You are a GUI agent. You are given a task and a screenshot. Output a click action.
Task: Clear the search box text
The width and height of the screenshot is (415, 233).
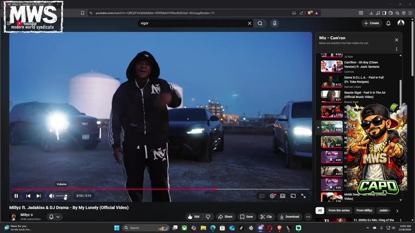[250, 23]
